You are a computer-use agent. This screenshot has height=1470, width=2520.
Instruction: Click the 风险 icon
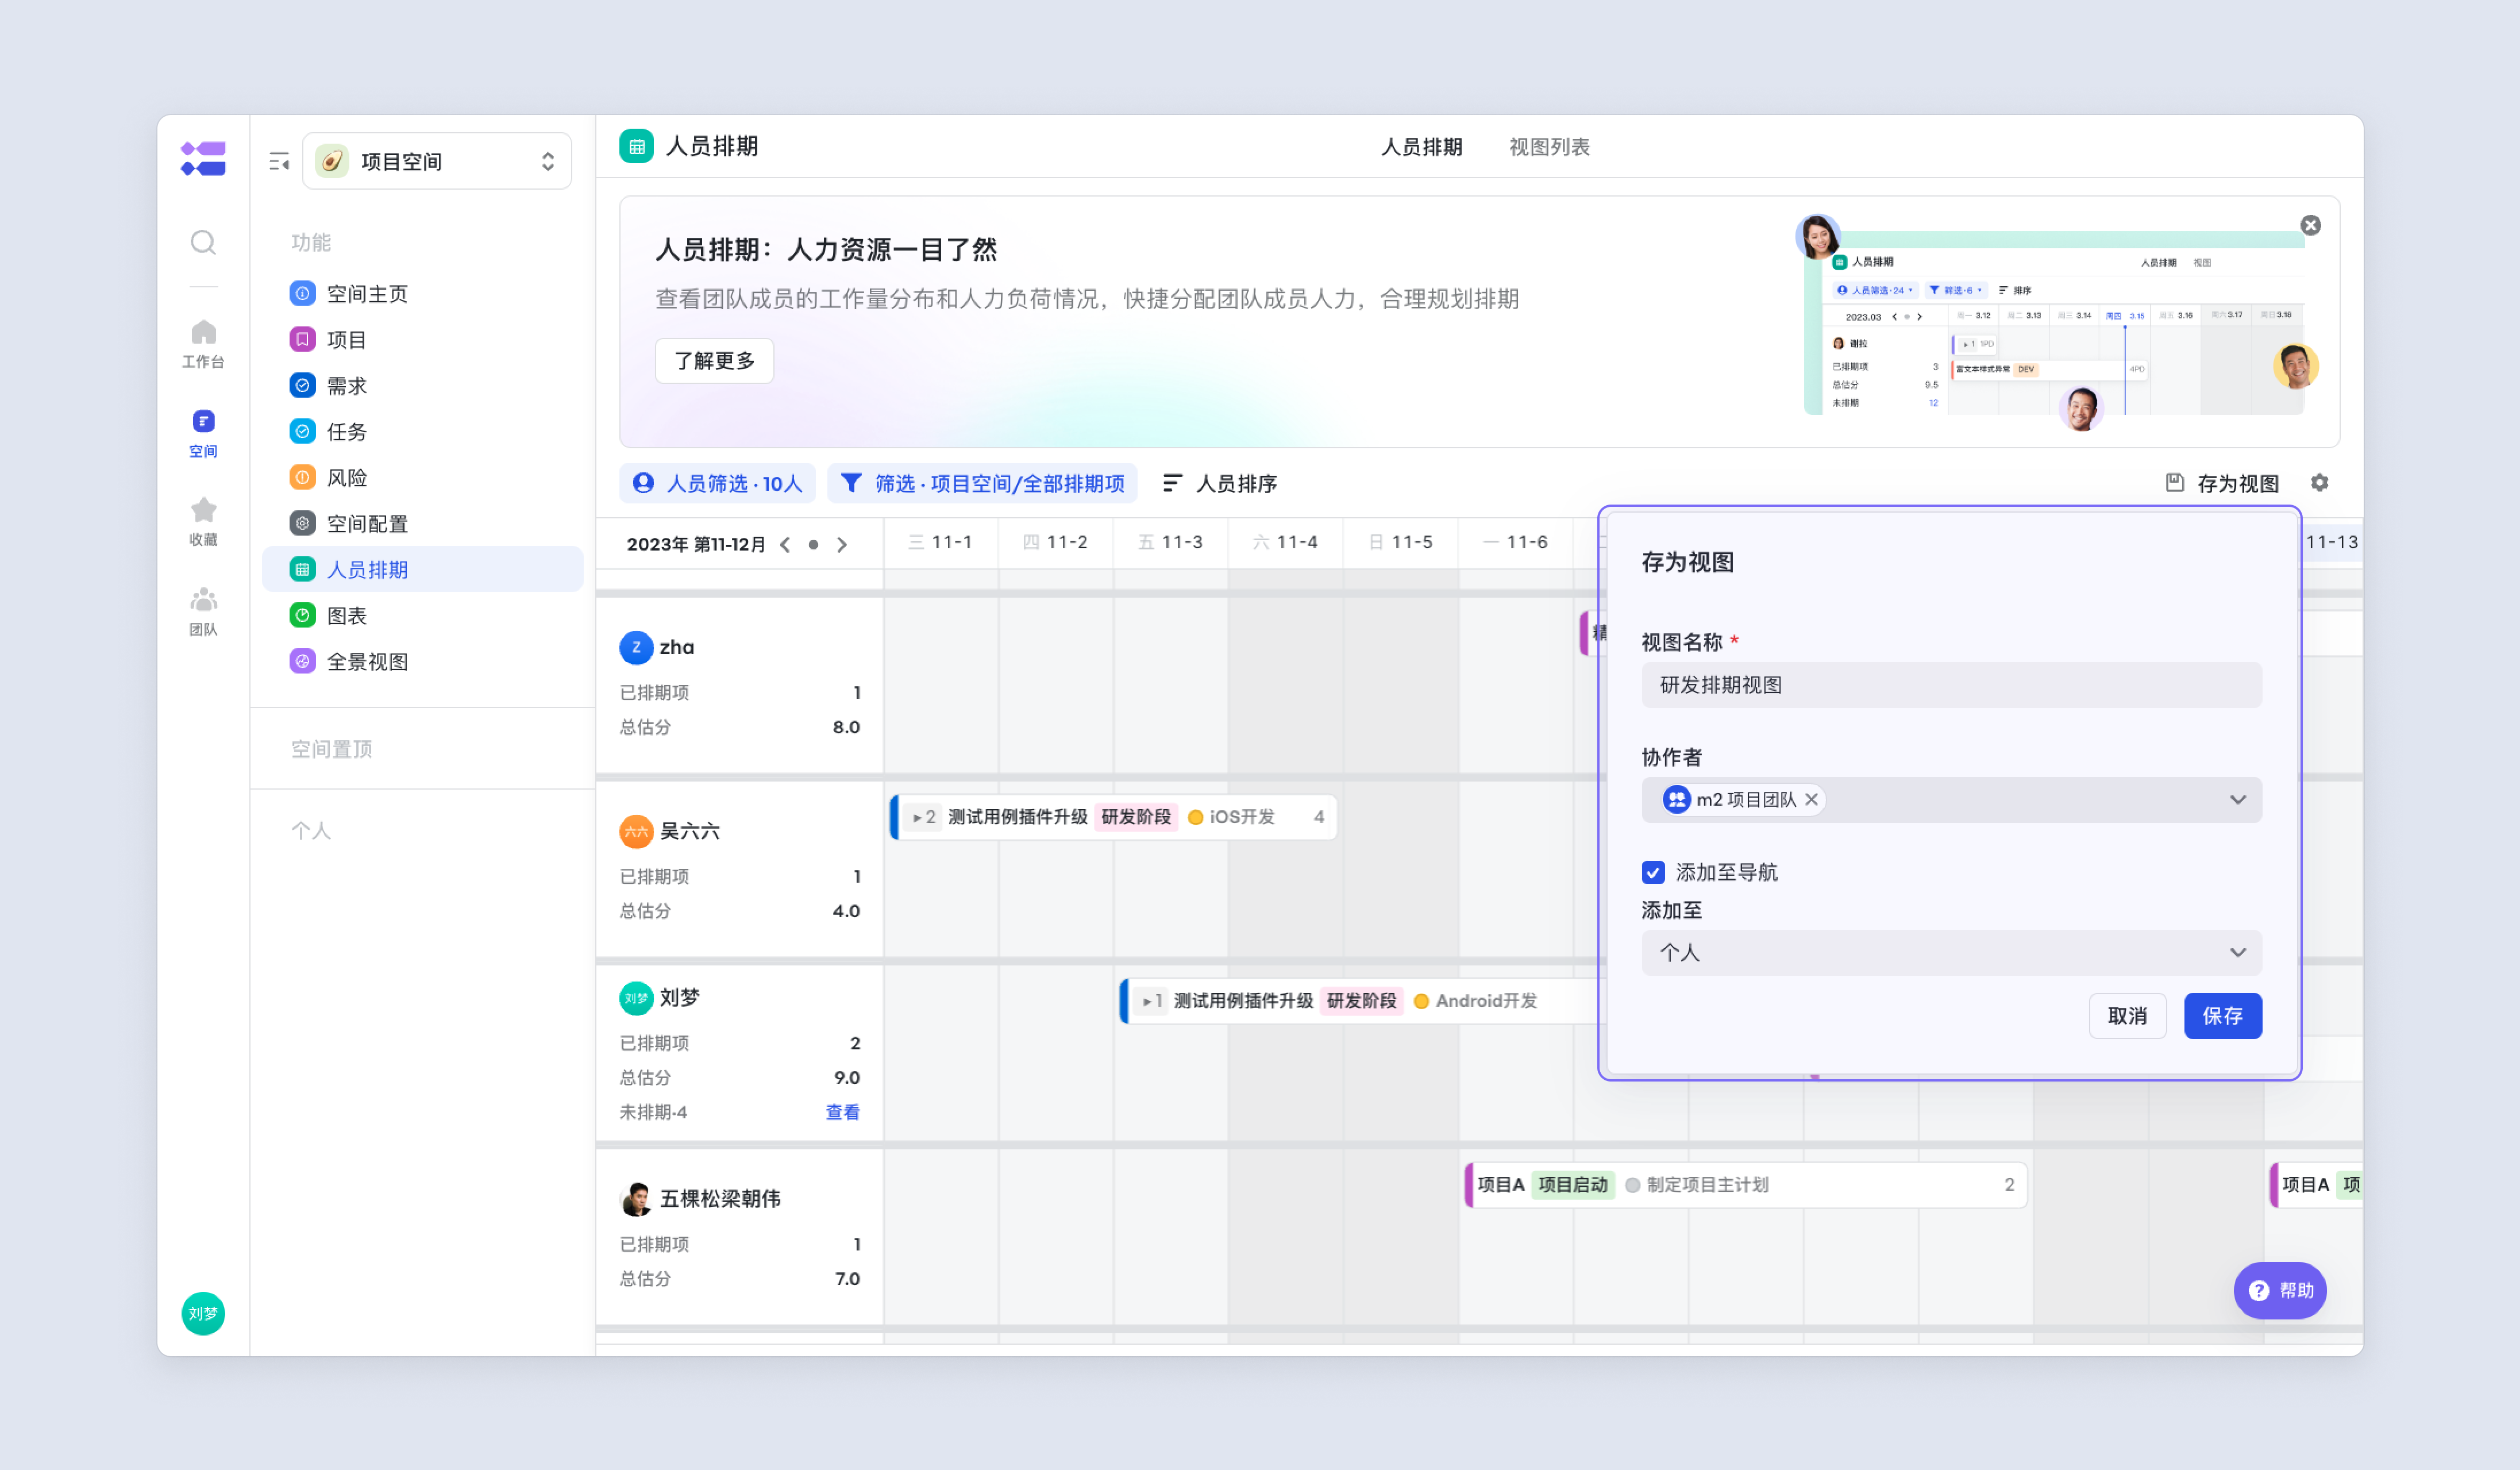click(302, 477)
